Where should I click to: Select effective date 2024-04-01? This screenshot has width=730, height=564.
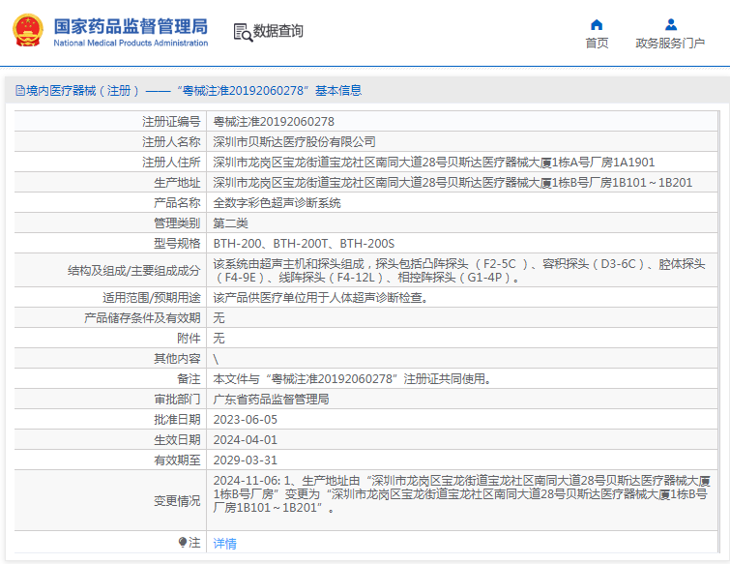(x=245, y=440)
